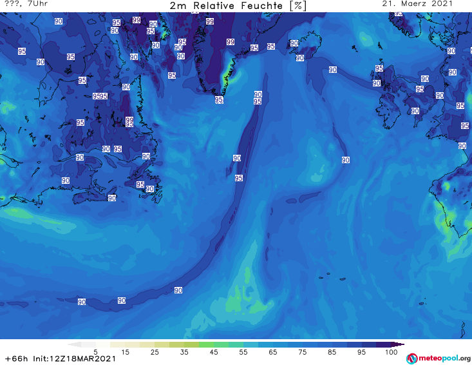This screenshot has height=365, width=472.
Task: Click the "15" tick label on color scale
Action: point(125,352)
